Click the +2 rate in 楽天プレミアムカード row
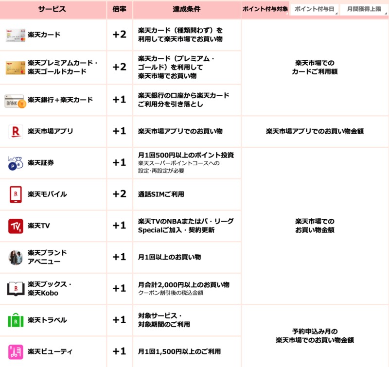 tap(119, 67)
